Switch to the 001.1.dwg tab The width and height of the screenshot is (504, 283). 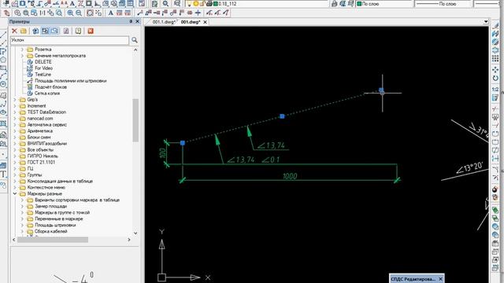pyautogui.click(x=164, y=22)
